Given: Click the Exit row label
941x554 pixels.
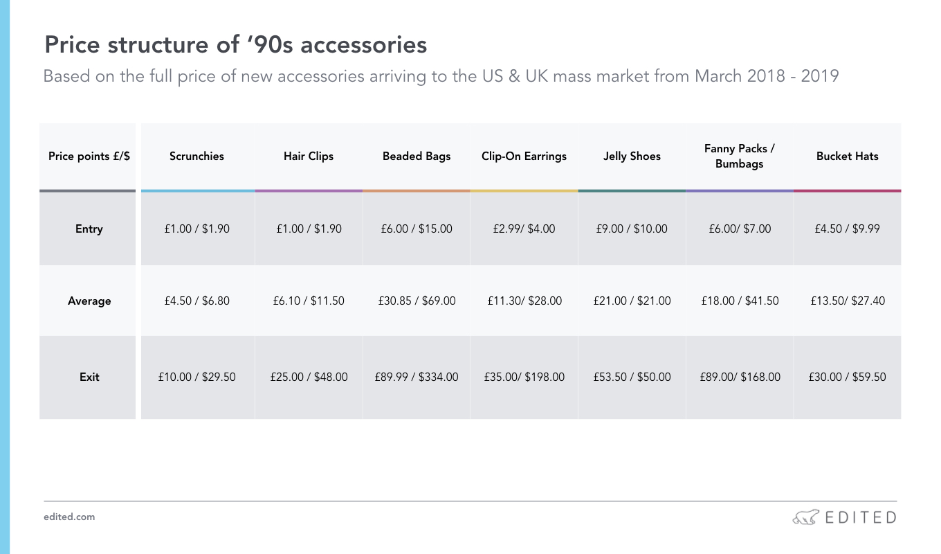Looking at the screenshot, I should point(89,377).
